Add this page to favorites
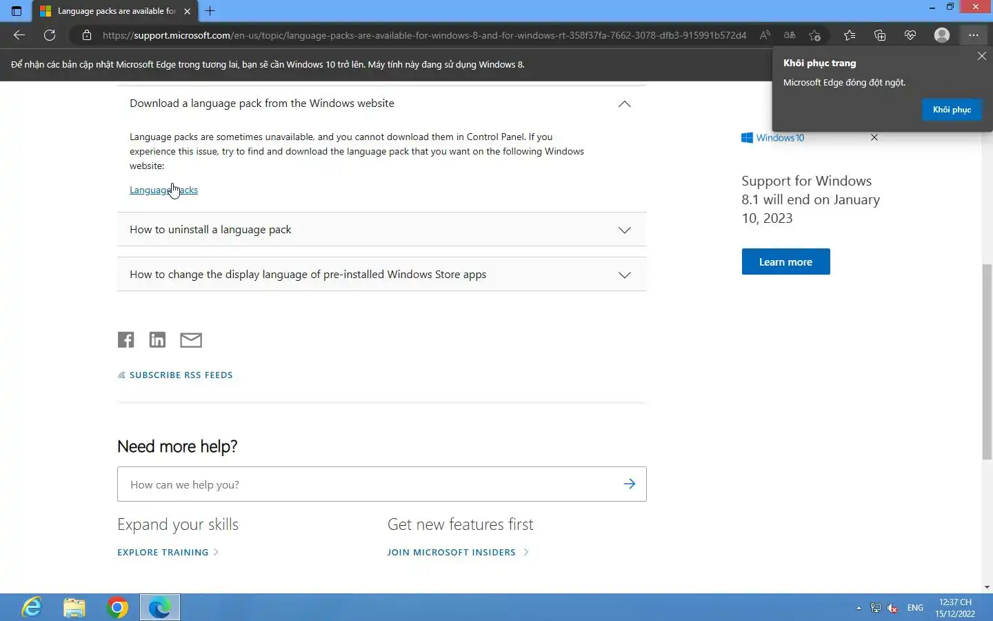This screenshot has height=621, width=993. [x=815, y=35]
